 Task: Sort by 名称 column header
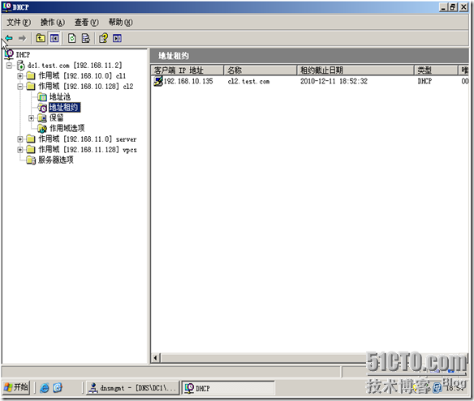pyautogui.click(x=261, y=70)
